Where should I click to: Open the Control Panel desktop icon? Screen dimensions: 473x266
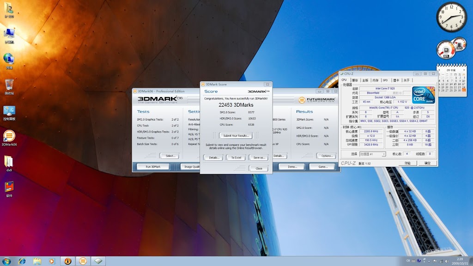tap(9, 111)
